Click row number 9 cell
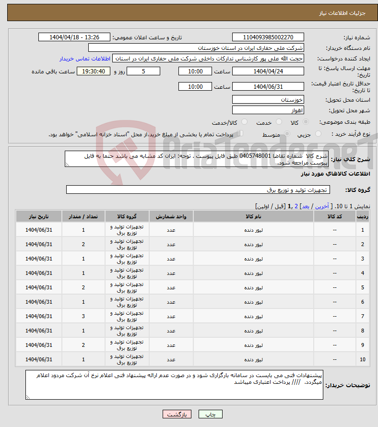The height and width of the screenshot is (427, 378). (363, 345)
